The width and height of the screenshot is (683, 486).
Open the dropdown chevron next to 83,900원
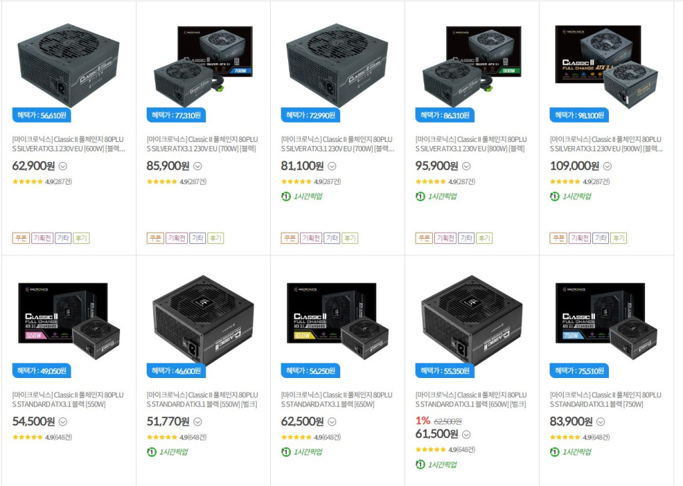click(600, 422)
